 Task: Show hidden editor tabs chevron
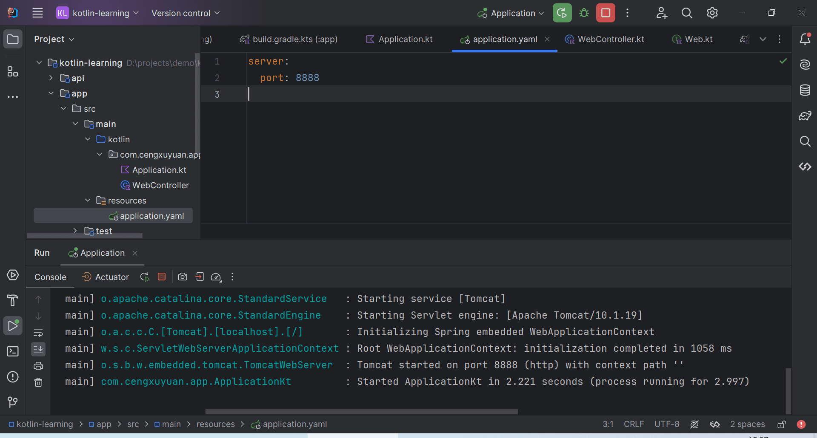coord(763,39)
